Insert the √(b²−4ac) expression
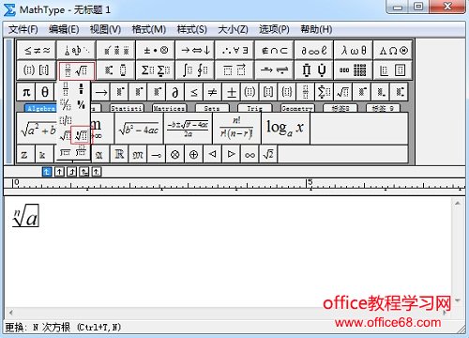 tap(139, 129)
